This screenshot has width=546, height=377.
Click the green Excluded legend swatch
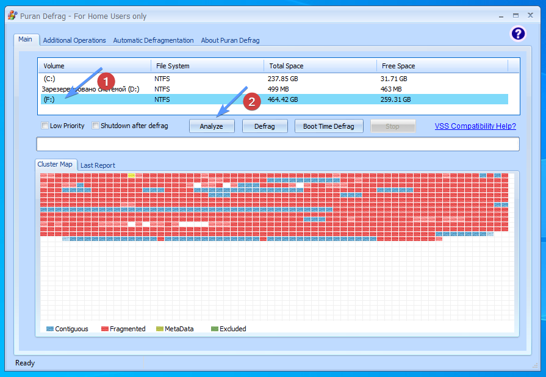click(x=214, y=329)
